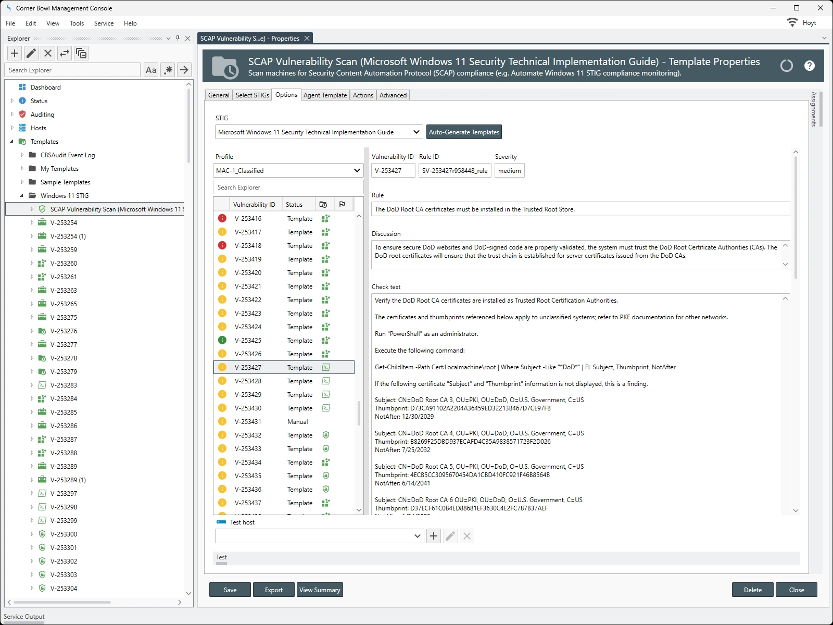
Task: Add a test host with plus button
Action: tap(434, 536)
